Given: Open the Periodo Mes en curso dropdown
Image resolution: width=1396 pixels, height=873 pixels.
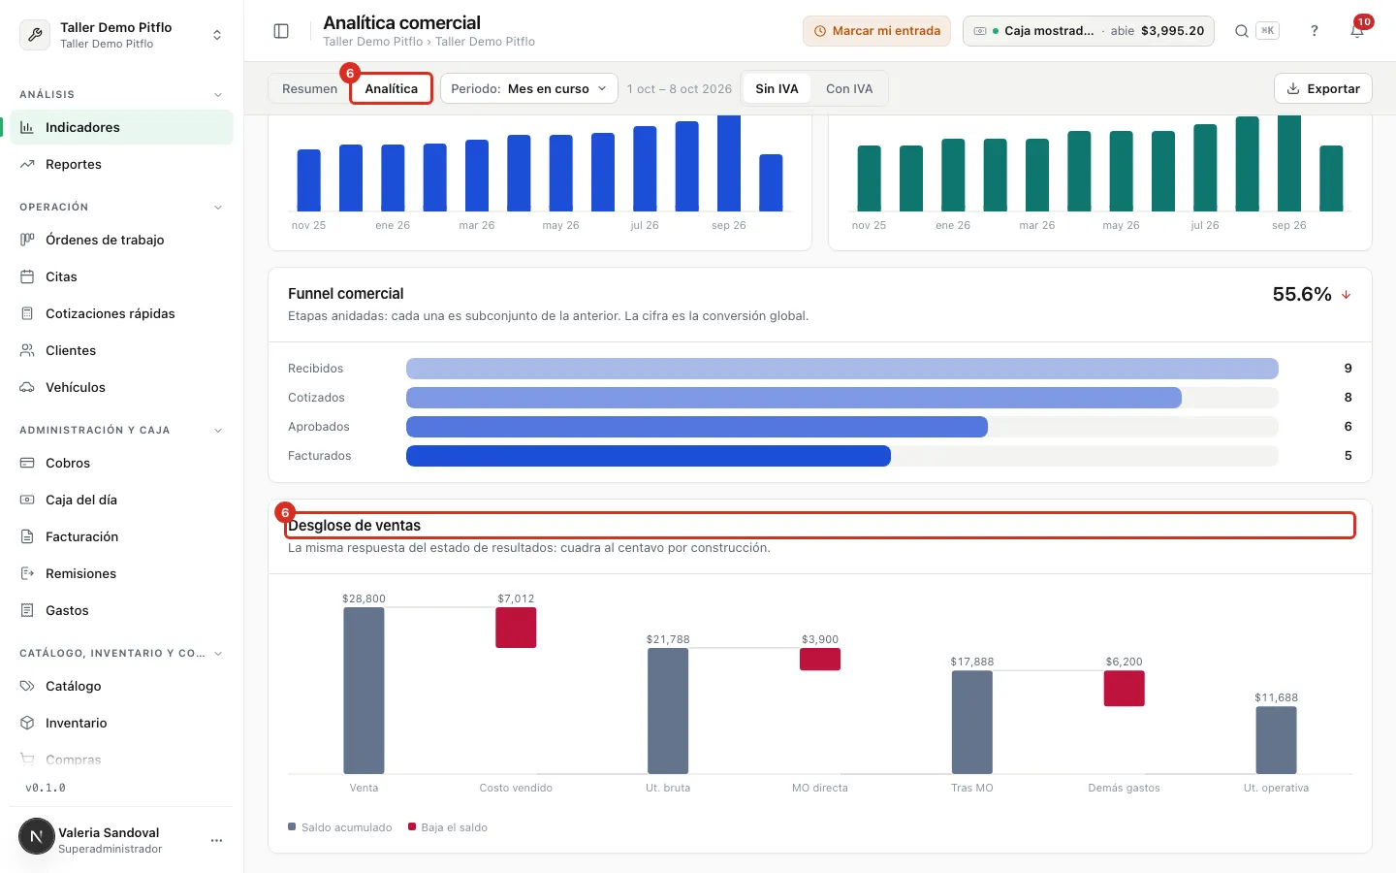Looking at the screenshot, I should tap(529, 88).
